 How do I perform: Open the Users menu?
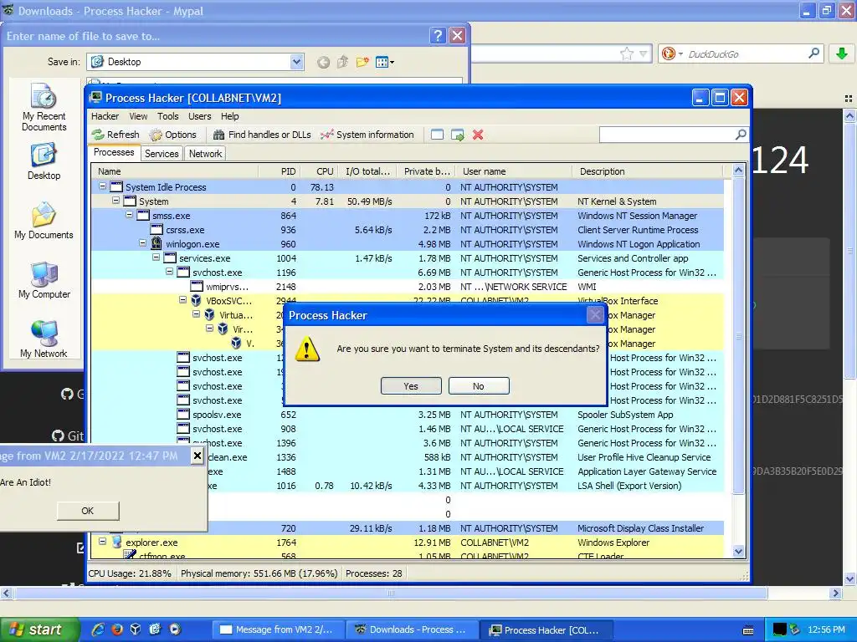199,116
